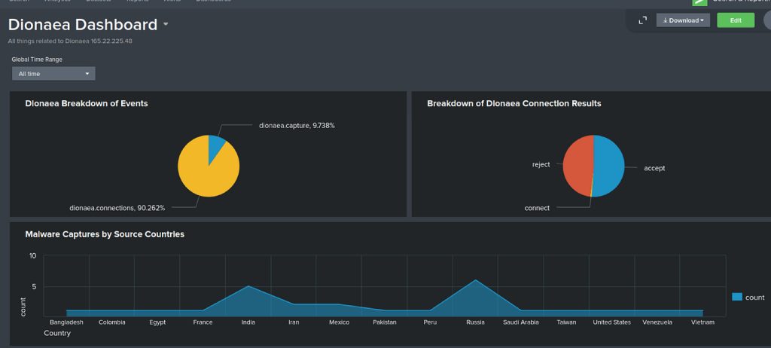
Task: Click the yellow dionaea.connections pie slice
Action: point(203,172)
